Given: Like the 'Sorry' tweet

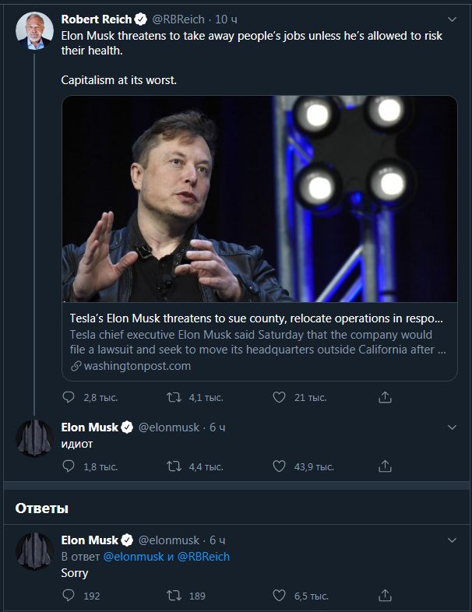Looking at the screenshot, I should pos(280,596).
